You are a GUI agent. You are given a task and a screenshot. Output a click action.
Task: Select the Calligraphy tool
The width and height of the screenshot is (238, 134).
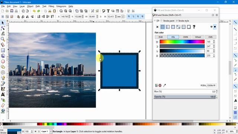[3, 89]
